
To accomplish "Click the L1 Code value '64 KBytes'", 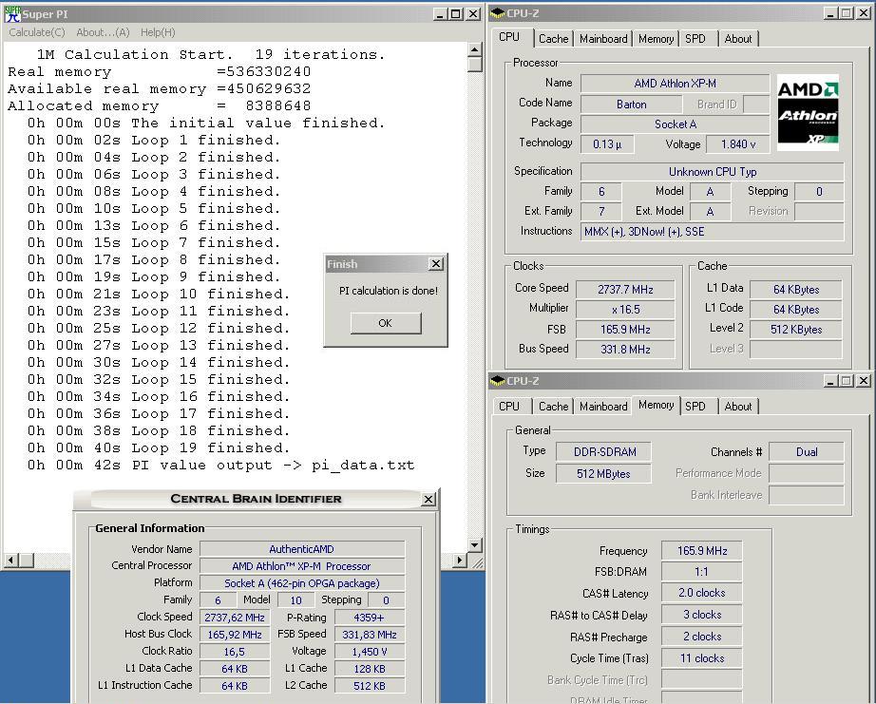I will [x=796, y=310].
